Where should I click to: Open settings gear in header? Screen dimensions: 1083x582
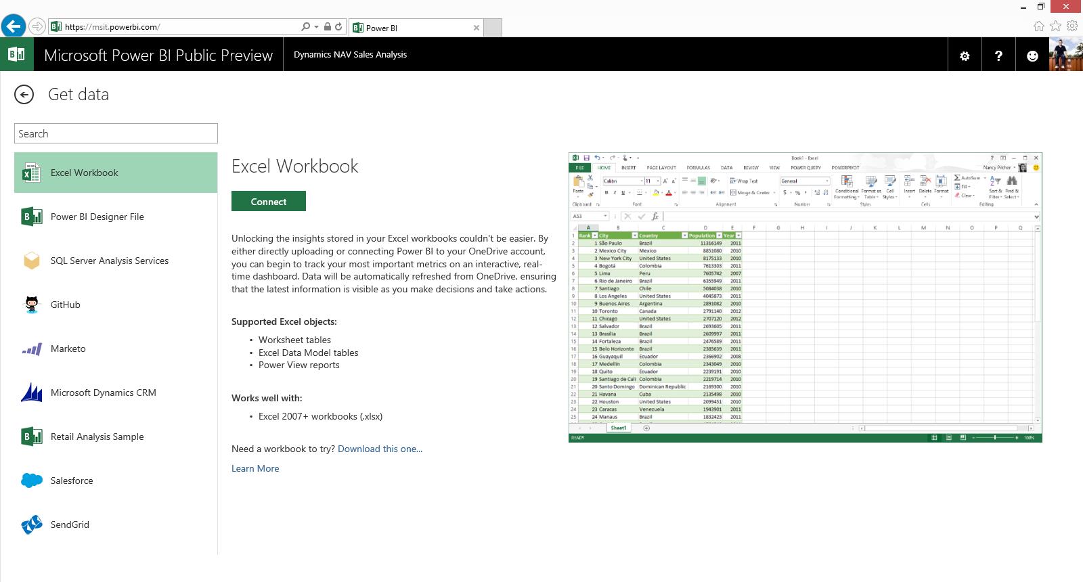(965, 56)
